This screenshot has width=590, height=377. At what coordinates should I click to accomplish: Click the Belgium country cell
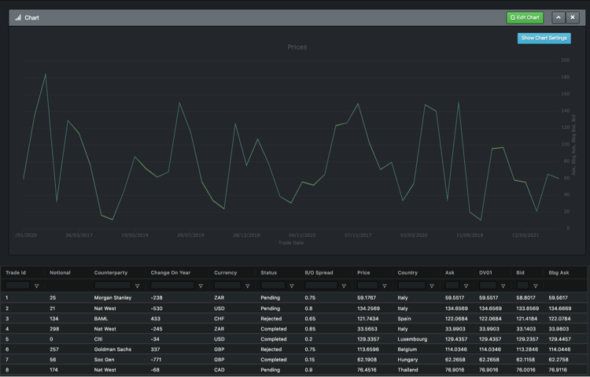[x=407, y=349]
